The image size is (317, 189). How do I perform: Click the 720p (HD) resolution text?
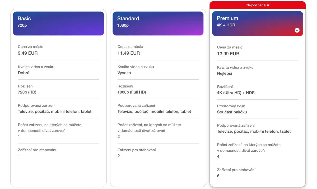click(x=27, y=92)
